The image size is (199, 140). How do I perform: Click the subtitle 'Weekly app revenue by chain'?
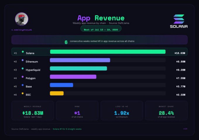(x=89, y=23)
